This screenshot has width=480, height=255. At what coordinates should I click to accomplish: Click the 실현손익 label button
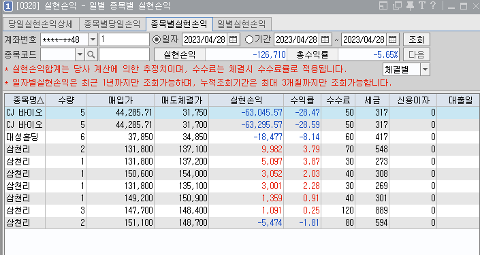coord(179,54)
